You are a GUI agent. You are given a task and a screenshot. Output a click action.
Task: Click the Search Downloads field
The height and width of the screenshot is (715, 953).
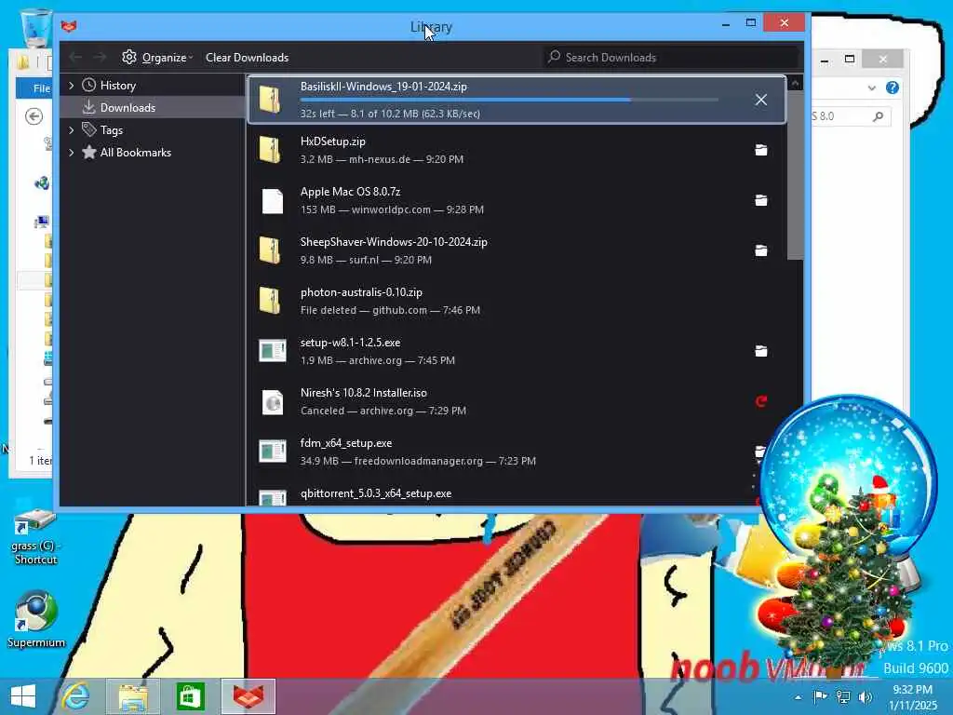coord(670,57)
